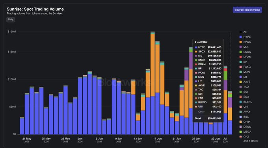Screen dimensions: 268x148
Task: Toggle PAXG series in the legend
Action: tap(245, 67)
